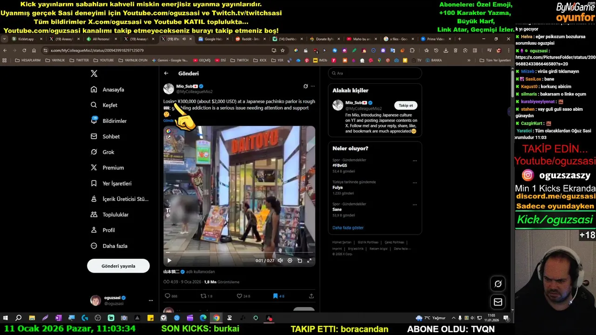Open the #FBvGS trending topic
This screenshot has width=596, height=335.
click(340, 165)
